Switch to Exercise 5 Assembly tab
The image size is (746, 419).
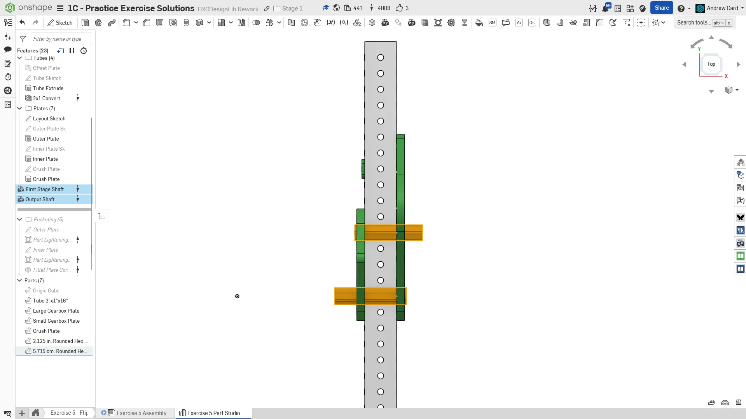(x=141, y=413)
